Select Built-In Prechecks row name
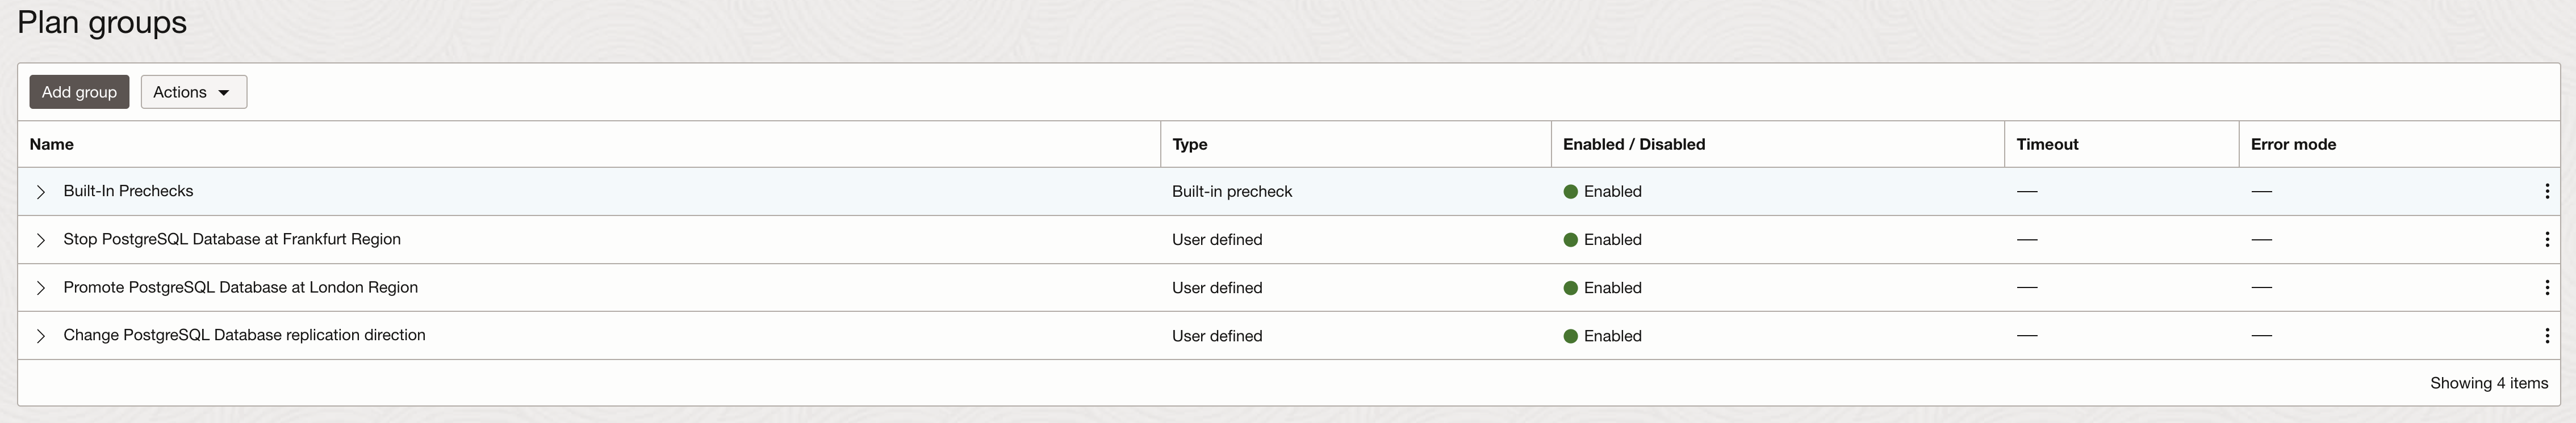 (128, 191)
